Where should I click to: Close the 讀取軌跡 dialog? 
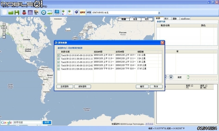(x=162, y=43)
